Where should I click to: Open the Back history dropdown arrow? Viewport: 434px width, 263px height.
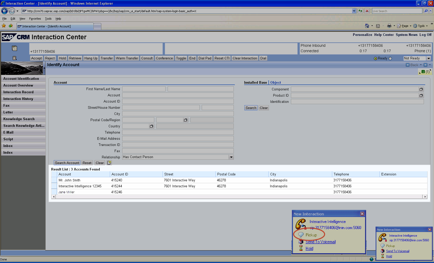[421, 65]
